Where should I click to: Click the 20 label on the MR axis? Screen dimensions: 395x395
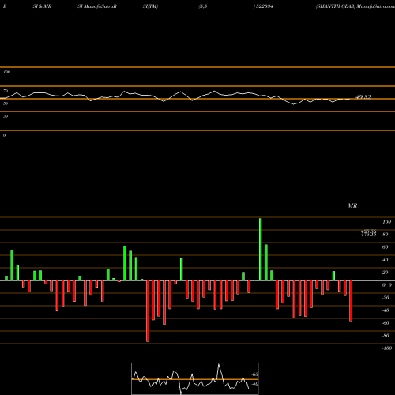point(386,273)
